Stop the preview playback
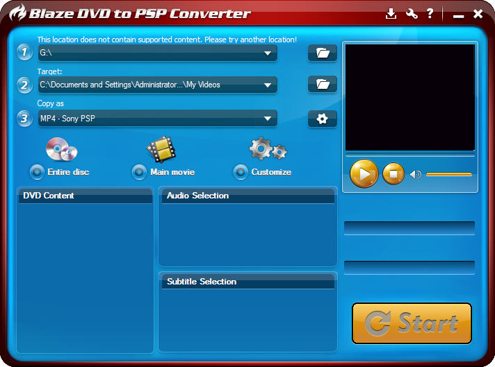 393,173
